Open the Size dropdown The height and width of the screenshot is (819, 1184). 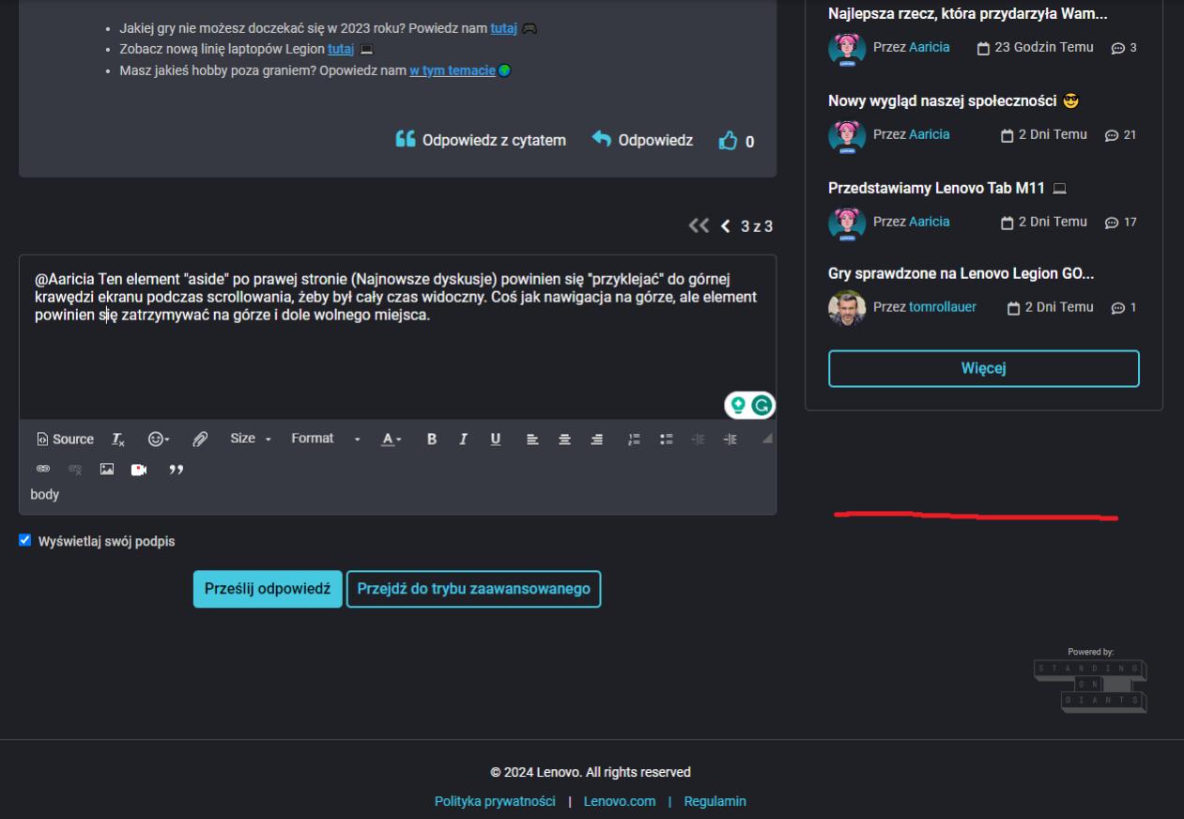[x=251, y=439]
